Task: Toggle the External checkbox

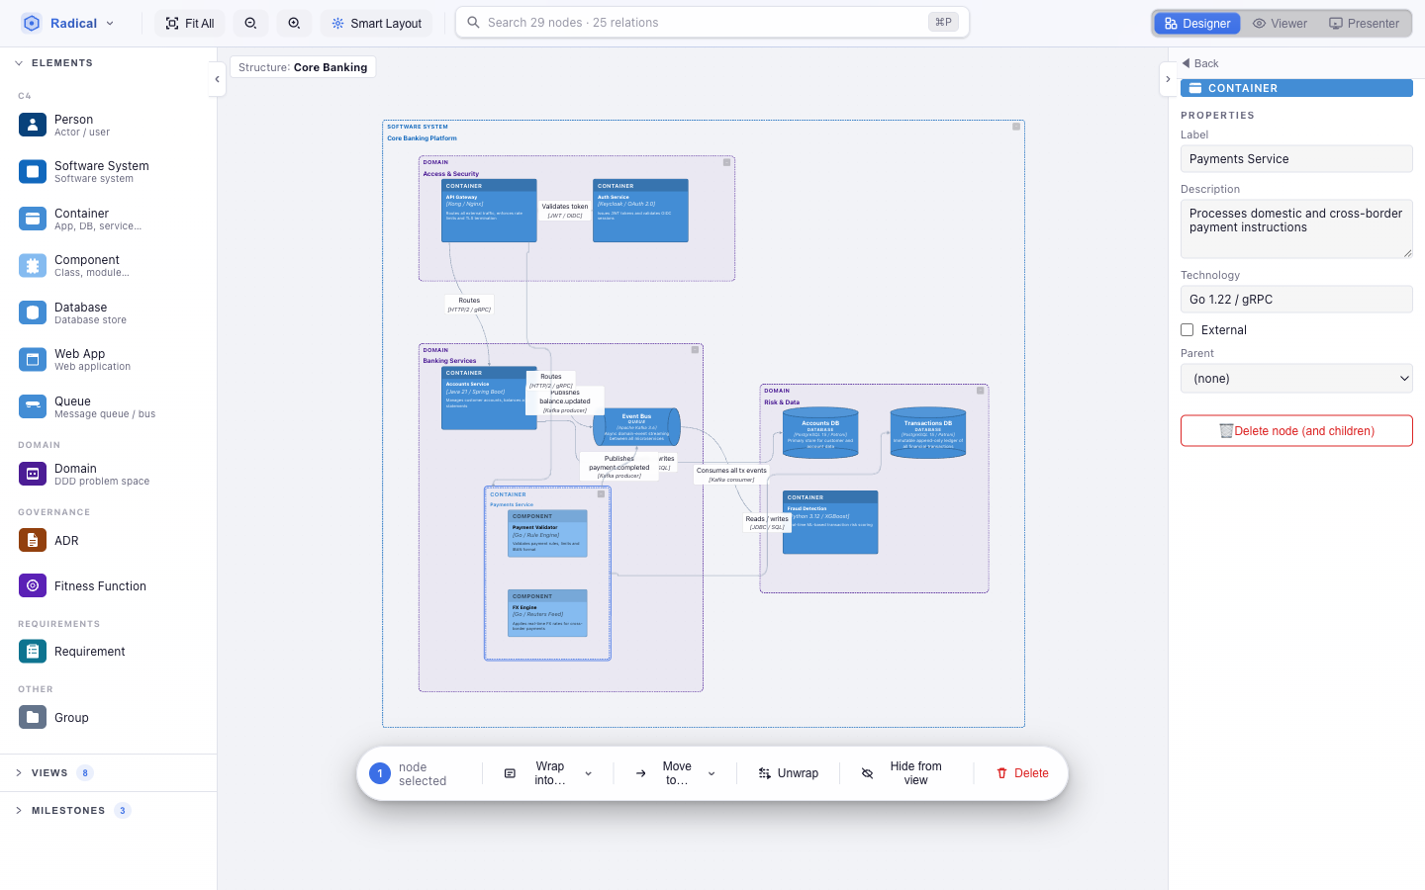Action: point(1187,330)
